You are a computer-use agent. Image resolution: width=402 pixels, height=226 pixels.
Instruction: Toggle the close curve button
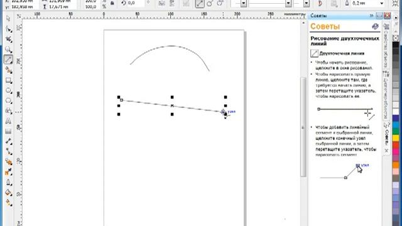click(x=320, y=3)
